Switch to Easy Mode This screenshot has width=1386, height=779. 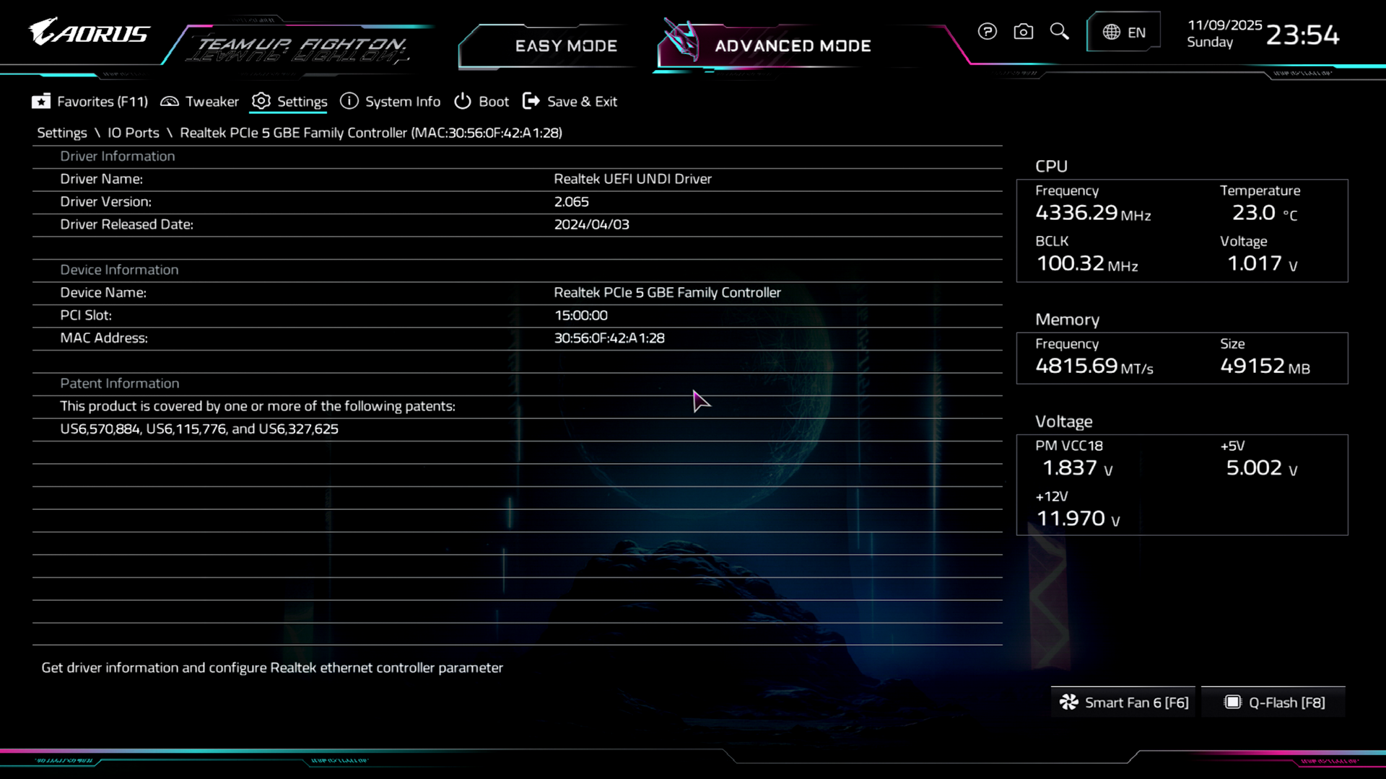point(566,46)
